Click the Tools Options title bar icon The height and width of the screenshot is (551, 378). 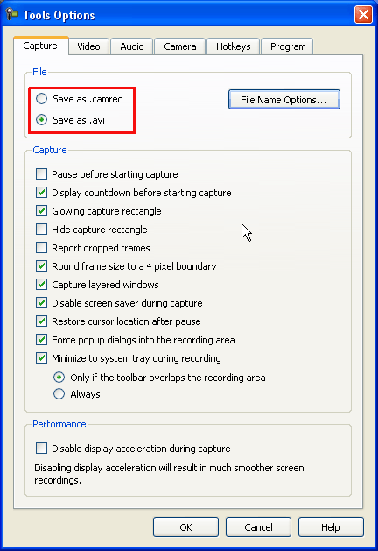tap(11, 14)
